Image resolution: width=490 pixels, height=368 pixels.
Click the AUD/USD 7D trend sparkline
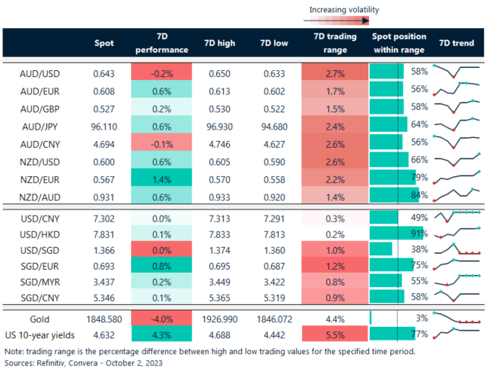pyautogui.click(x=457, y=72)
